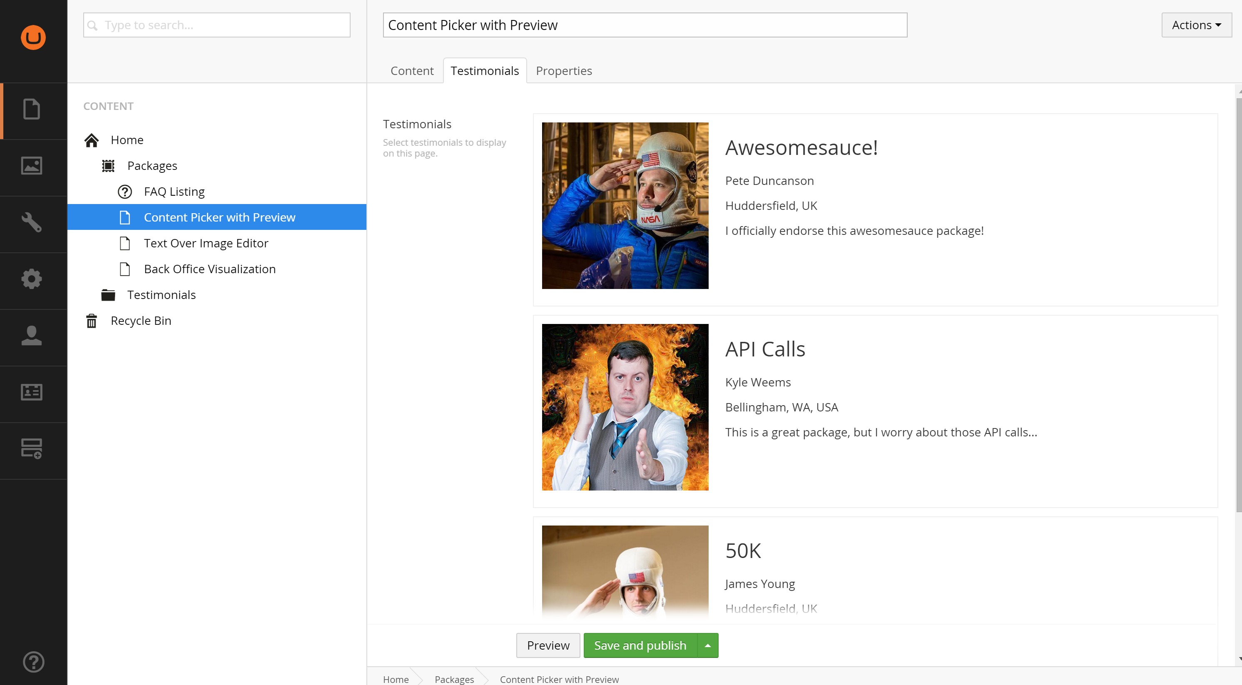1242x685 pixels.
Task: Click the name James Young
Action: click(760, 584)
